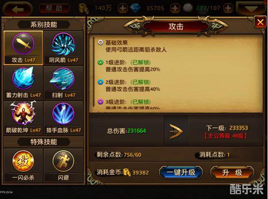
Task: Select the 一闪必杀 special skill
Action: (x=23, y=161)
